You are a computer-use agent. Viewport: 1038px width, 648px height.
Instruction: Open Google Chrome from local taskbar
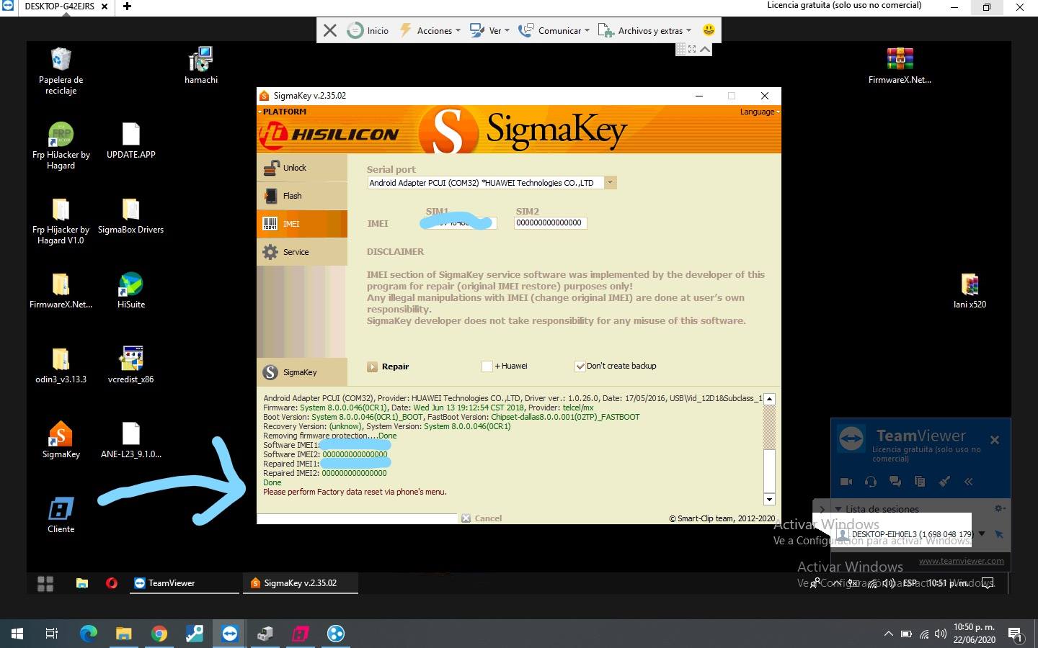click(159, 634)
